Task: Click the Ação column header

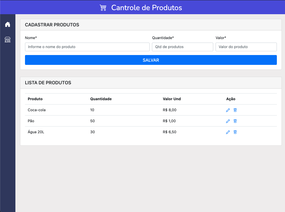Action: click(231, 99)
